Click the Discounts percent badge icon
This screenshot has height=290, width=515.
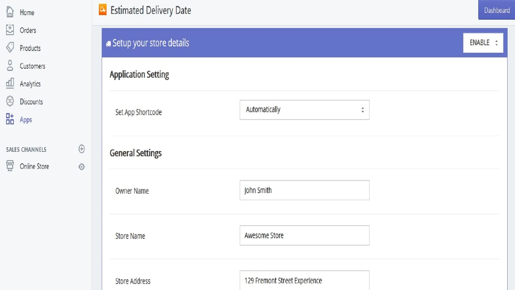click(x=10, y=101)
